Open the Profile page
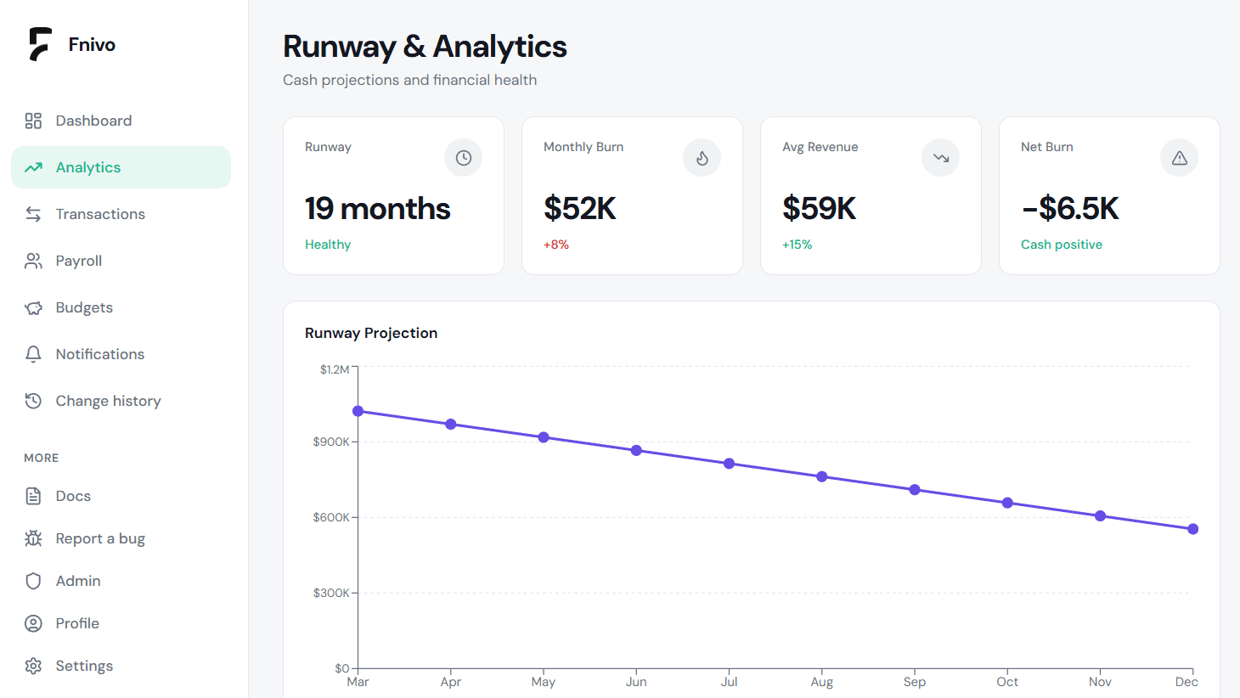1240x698 pixels. point(78,623)
